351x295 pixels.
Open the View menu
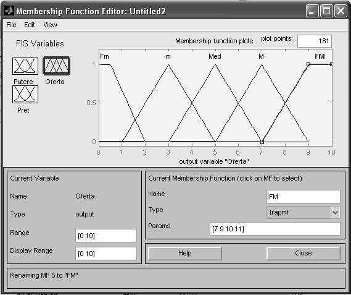pyautogui.click(x=50, y=25)
